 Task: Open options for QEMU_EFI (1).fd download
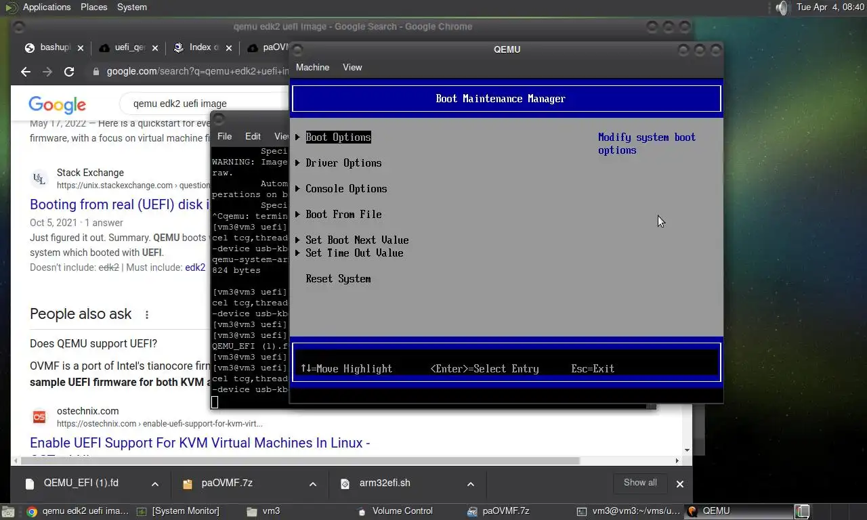tap(155, 484)
